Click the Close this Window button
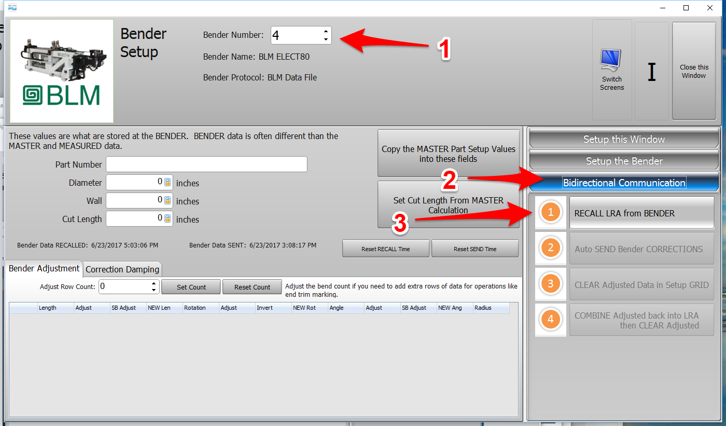Screen dimensions: 726x426 (694, 71)
